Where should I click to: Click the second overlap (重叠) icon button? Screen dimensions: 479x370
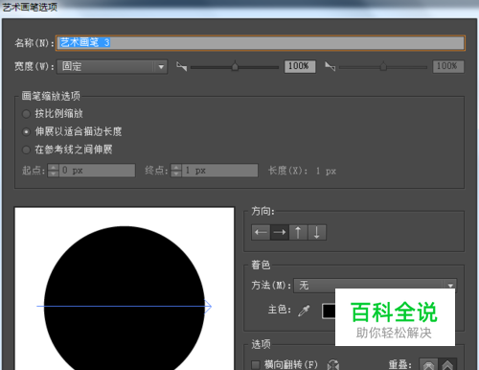tap(447, 364)
